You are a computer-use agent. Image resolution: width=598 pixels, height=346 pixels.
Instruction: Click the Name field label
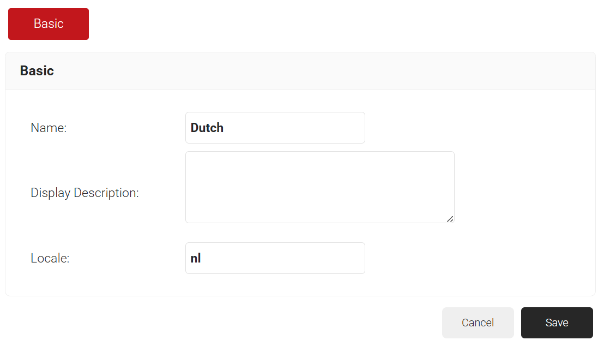pos(49,128)
